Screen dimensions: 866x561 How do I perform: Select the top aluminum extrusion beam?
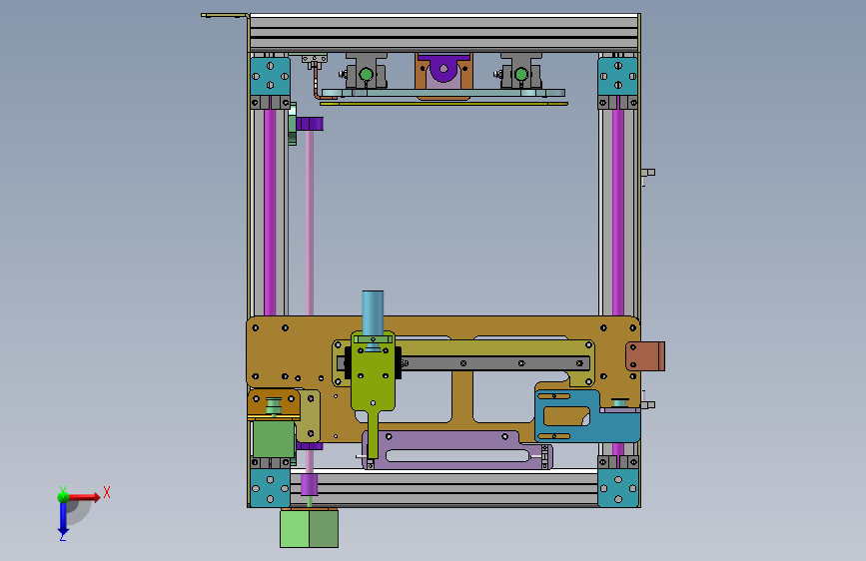[x=444, y=33]
